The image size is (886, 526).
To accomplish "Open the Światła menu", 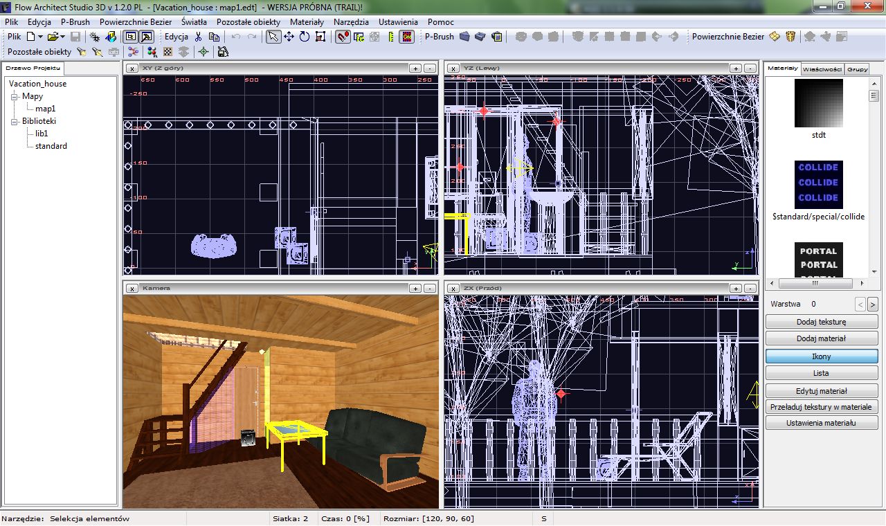I will click(194, 21).
